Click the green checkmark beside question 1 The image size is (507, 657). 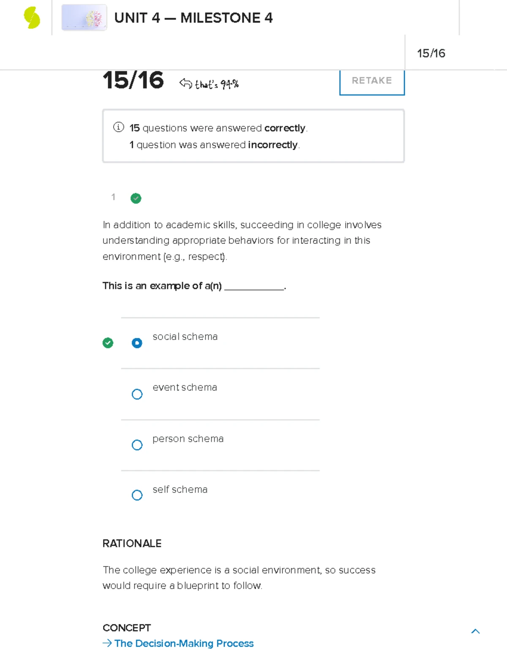coord(136,198)
